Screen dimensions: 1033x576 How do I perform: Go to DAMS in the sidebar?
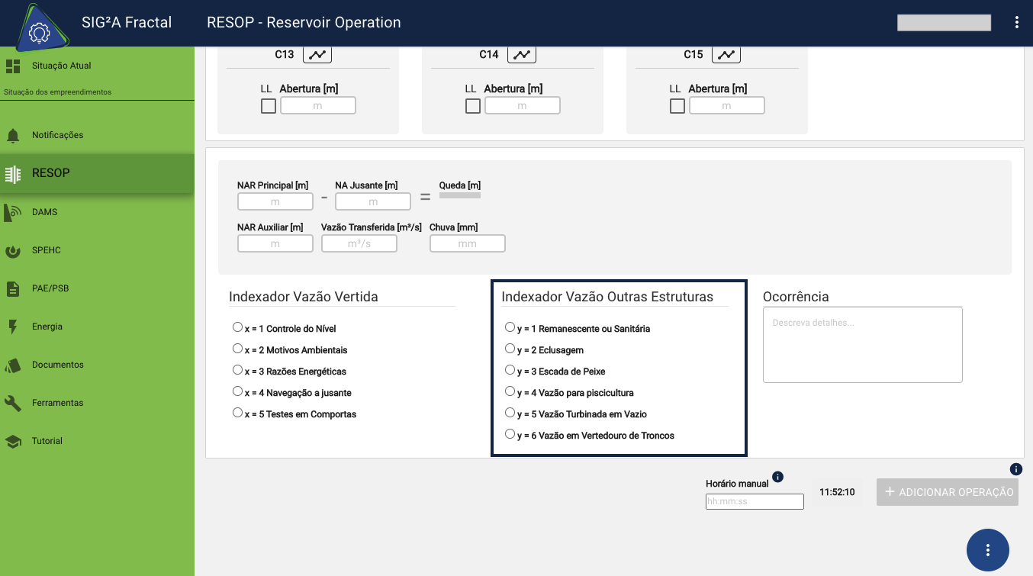pyautogui.click(x=44, y=212)
